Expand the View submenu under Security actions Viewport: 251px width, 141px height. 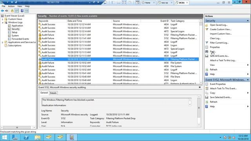248,65
